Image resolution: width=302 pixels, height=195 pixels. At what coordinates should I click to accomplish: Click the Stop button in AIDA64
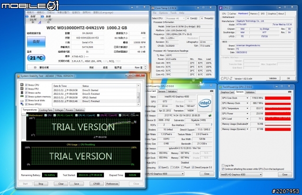41,184
